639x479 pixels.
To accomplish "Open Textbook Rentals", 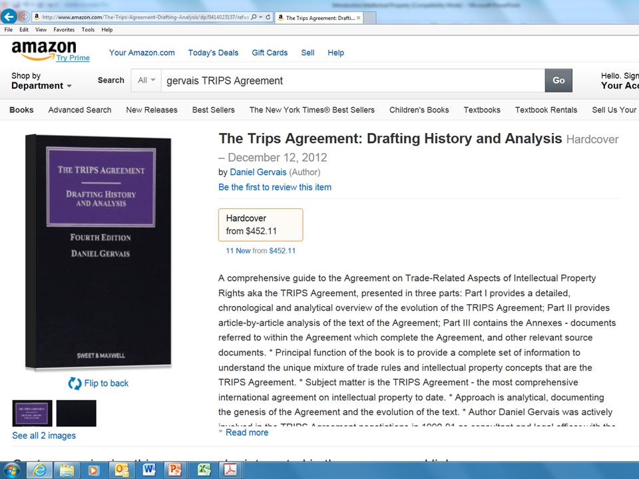I will click(546, 110).
